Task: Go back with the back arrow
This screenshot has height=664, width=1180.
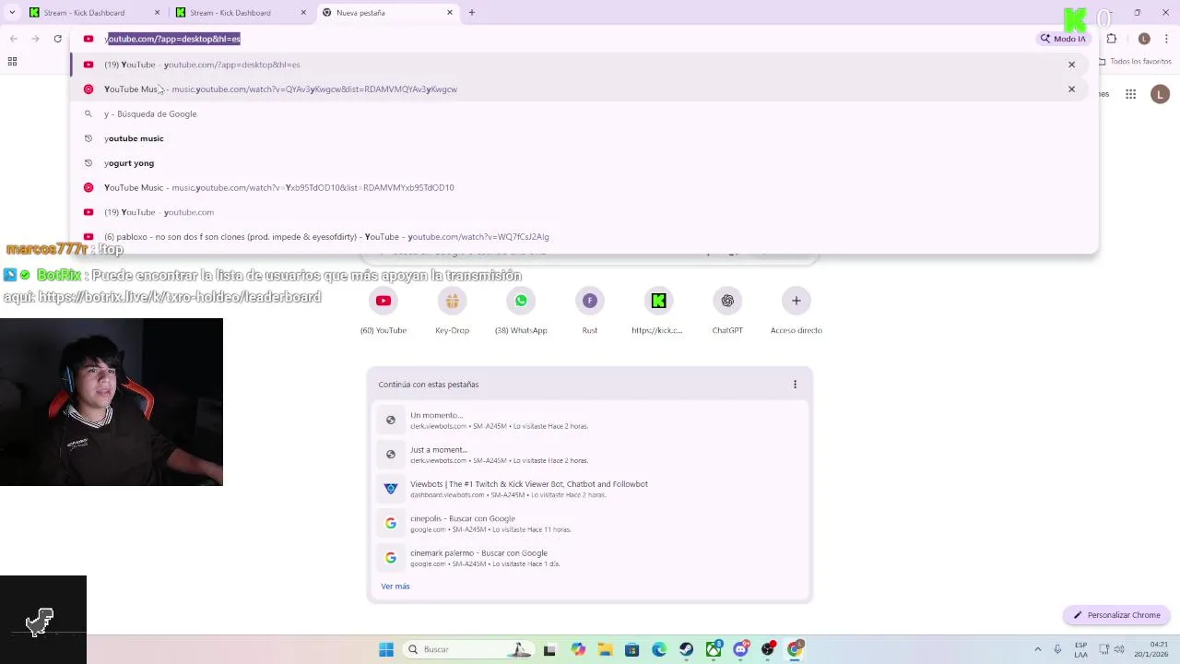Action: coord(14,39)
